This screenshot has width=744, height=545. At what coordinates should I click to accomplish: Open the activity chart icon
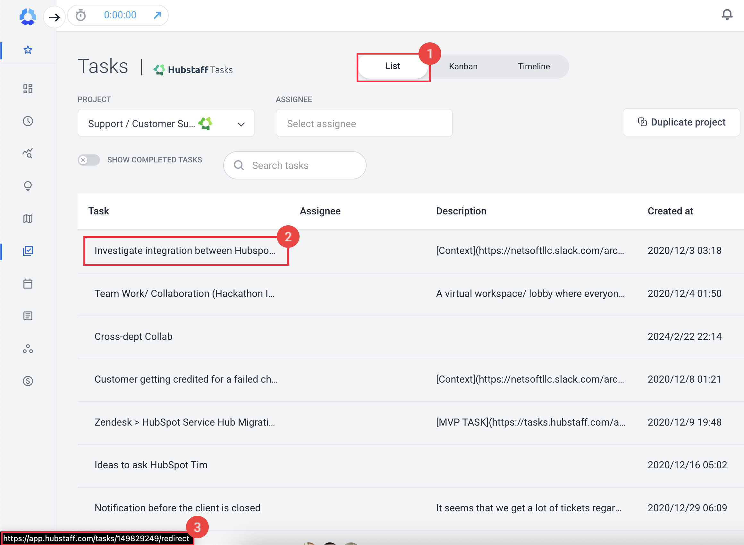[x=28, y=153]
